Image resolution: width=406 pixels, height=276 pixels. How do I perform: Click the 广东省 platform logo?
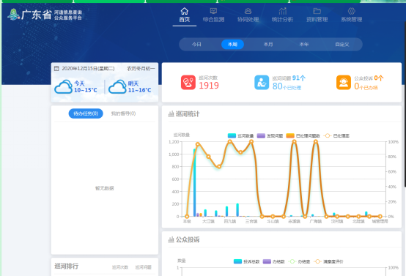[45, 15]
